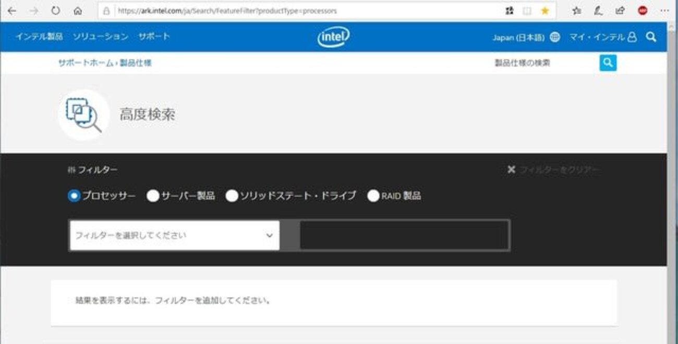
Task: Select the サーバー製品 radio button
Action: click(x=153, y=196)
